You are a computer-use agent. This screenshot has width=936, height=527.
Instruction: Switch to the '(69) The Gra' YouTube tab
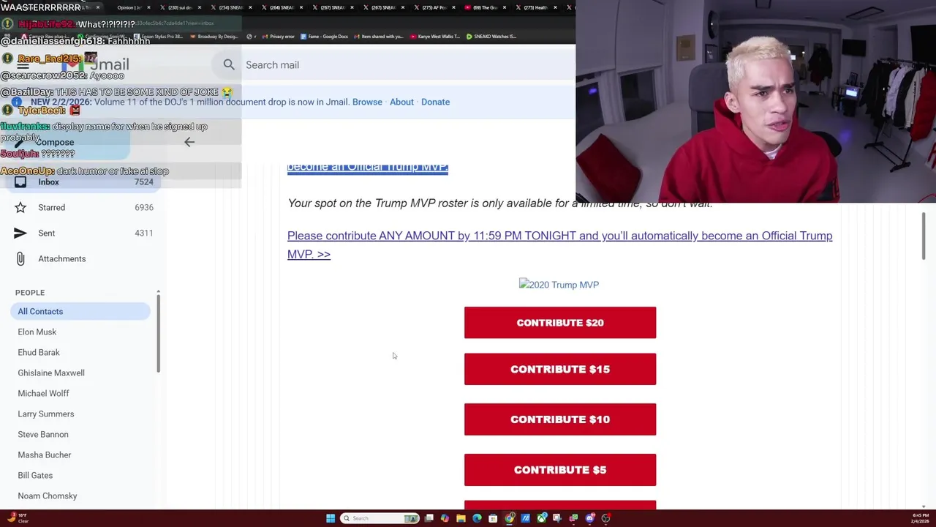click(x=486, y=7)
